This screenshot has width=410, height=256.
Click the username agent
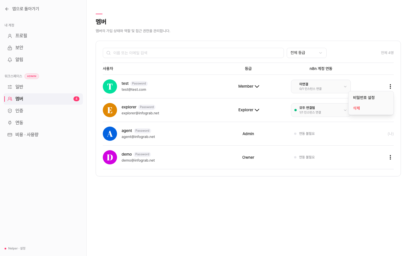pos(127,131)
